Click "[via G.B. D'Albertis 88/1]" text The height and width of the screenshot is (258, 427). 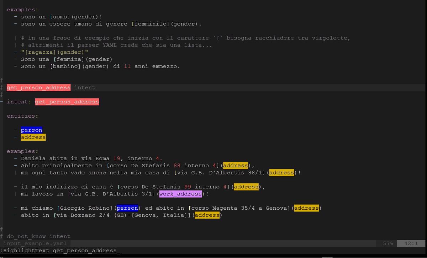point(220,173)
